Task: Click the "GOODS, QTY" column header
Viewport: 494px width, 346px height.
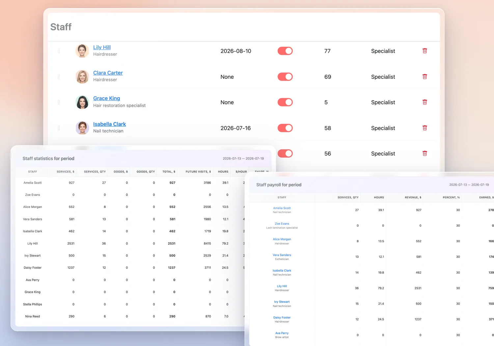Action: [146, 172]
